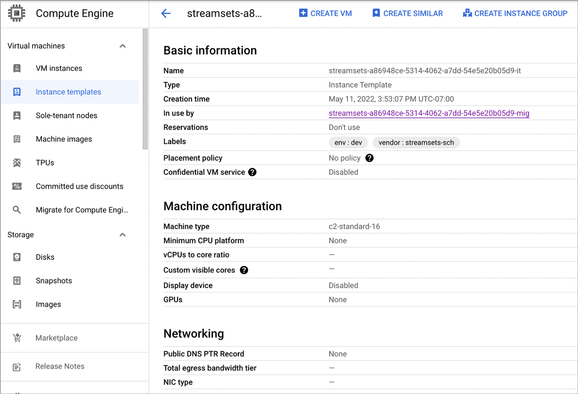Go back using the left arrow
This screenshot has height=394, width=578.
(x=166, y=13)
